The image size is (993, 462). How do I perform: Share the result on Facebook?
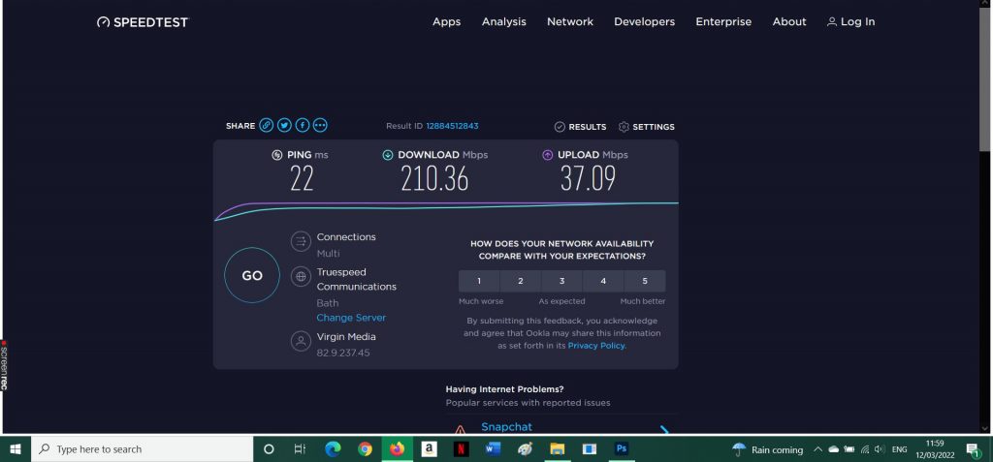[x=303, y=126]
